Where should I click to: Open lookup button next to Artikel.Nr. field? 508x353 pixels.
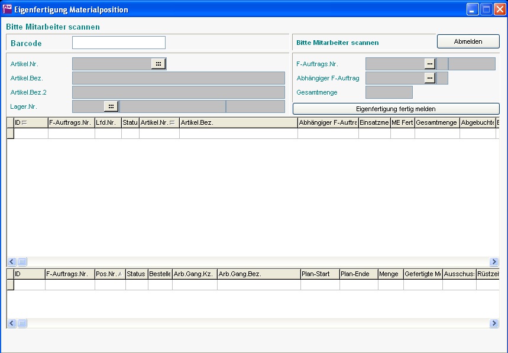158,64
